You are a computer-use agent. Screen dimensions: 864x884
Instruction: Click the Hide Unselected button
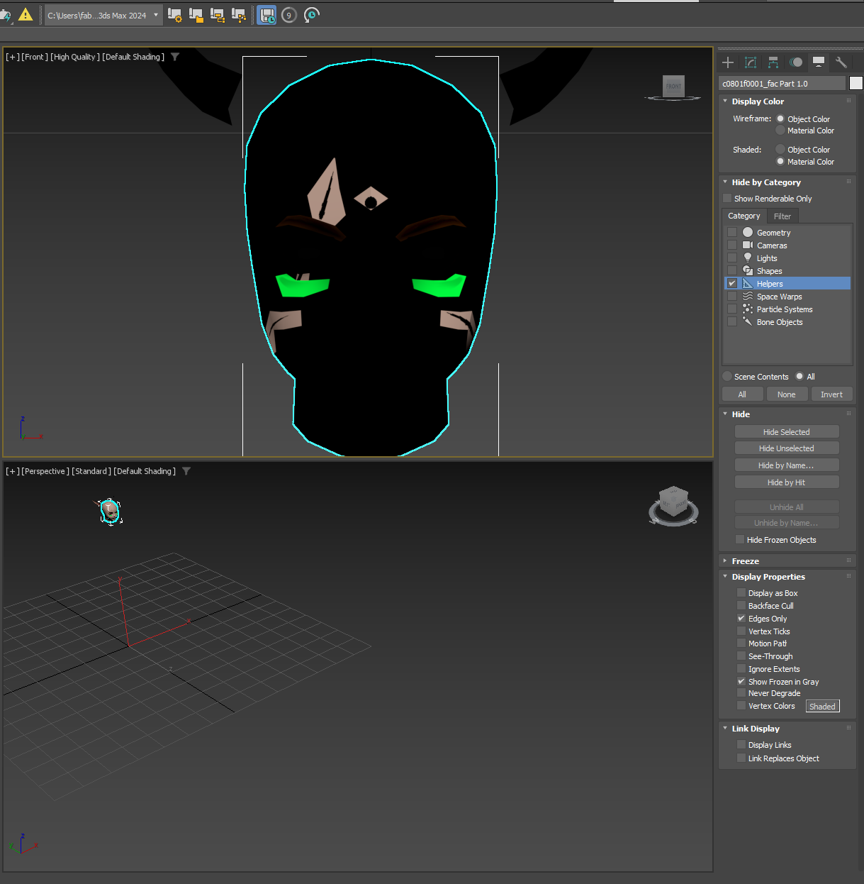(x=786, y=448)
